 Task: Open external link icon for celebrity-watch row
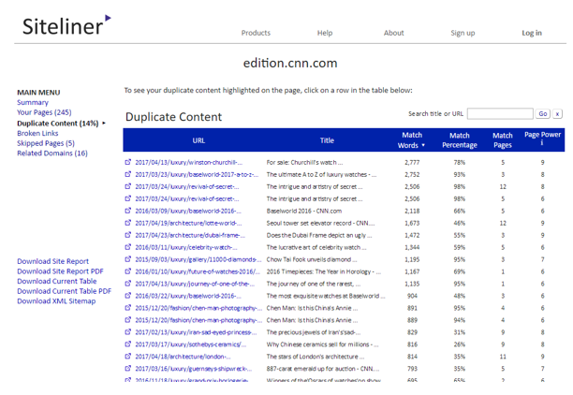pyautogui.click(x=128, y=247)
